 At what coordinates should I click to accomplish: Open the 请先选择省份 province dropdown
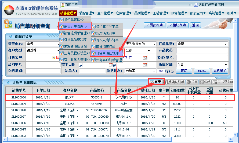[154, 44]
